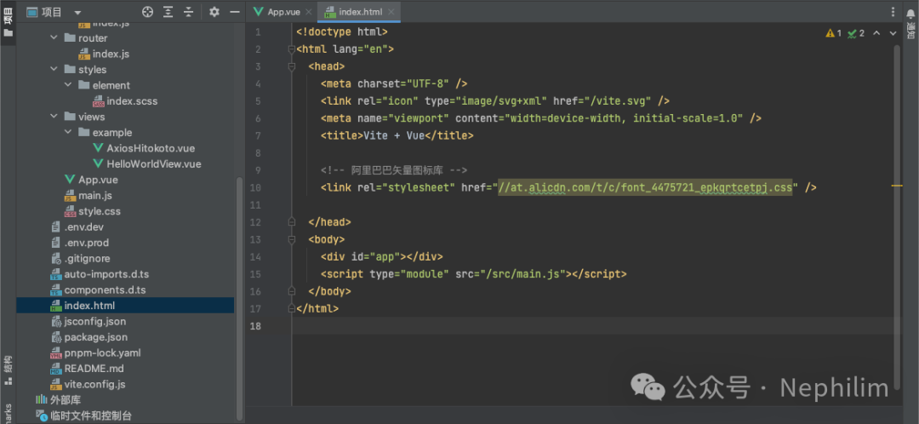The image size is (919, 424).
Task: Close the App.vue tab
Action: (309, 12)
